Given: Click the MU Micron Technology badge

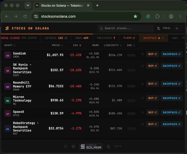Looking at the screenshot, I should coord(8,100).
